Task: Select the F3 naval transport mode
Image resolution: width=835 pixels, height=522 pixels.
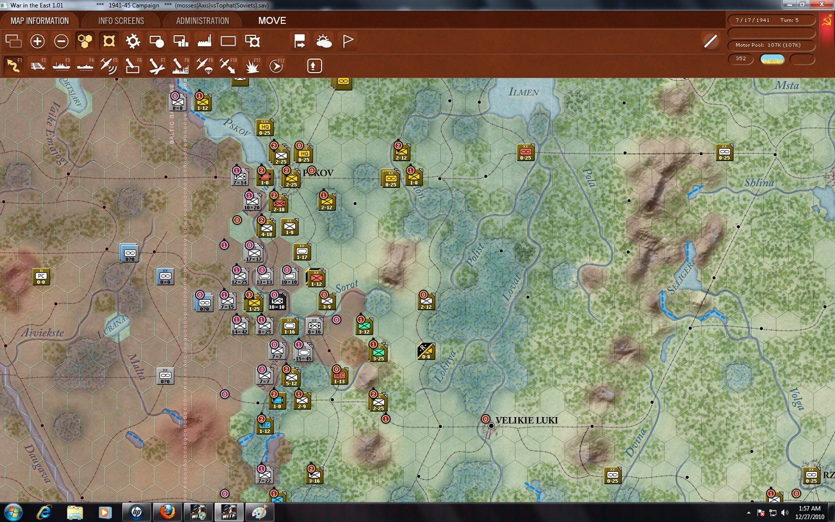Action: (x=61, y=66)
